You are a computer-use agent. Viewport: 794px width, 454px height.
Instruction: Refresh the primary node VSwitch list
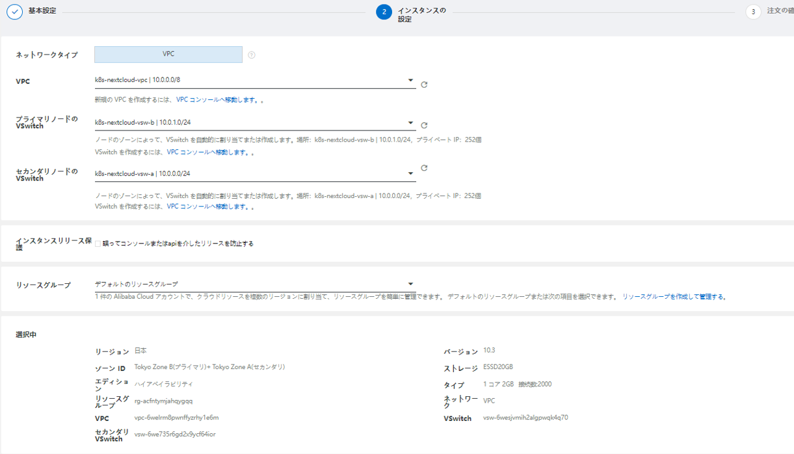tap(424, 125)
